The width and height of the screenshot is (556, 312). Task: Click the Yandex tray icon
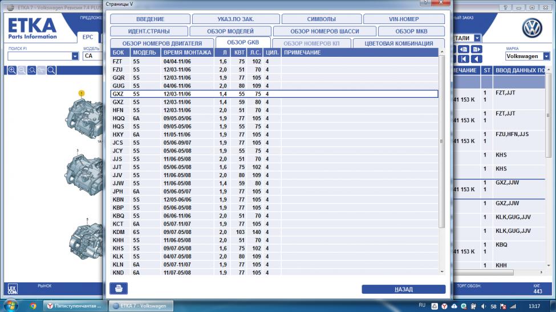point(444,306)
